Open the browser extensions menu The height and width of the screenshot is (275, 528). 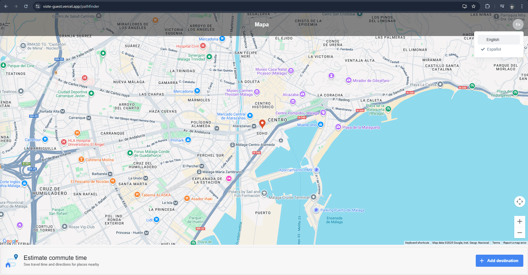(x=487, y=6)
